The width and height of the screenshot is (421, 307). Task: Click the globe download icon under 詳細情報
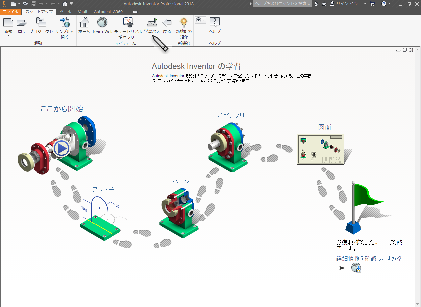356,268
